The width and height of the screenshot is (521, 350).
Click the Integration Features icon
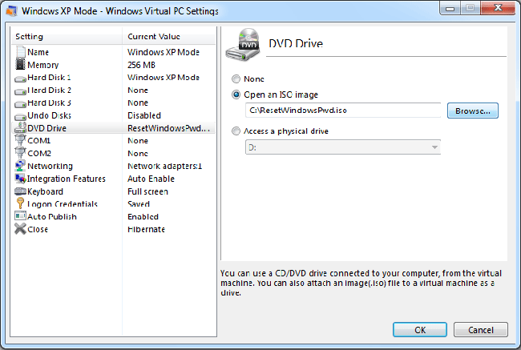pos(21,179)
